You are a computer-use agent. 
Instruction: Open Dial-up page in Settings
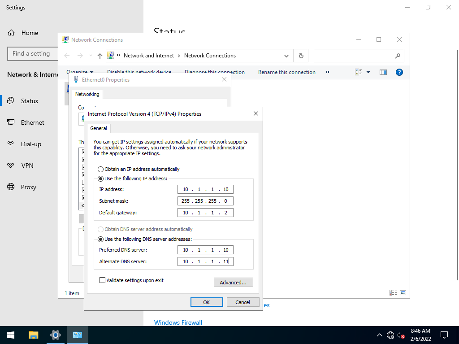point(29,144)
